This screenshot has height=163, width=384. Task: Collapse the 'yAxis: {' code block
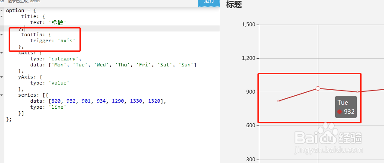[x=2, y=77]
